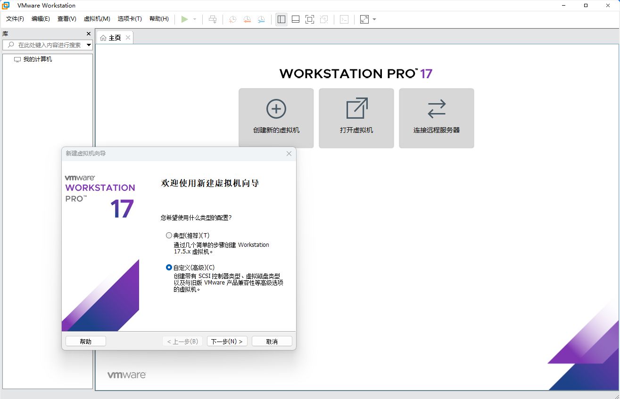The image size is (620, 399).
Task: Click the green power-on play icon
Action: point(185,19)
